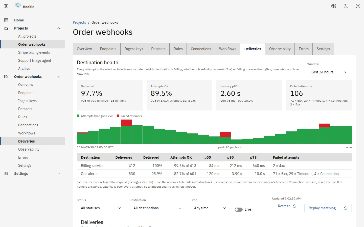Image resolution: width=364 pixels, height=227 pixels.
Task: Open the Any time dropdown
Action: coord(210,208)
